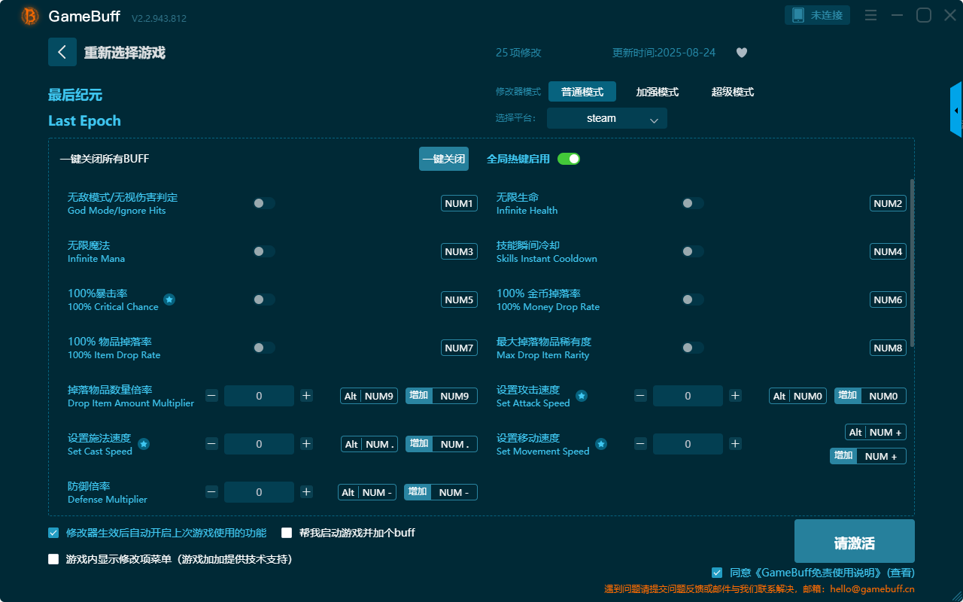The height and width of the screenshot is (602, 963).
Task: Click the NUM1 hotkey box
Action: tap(459, 203)
